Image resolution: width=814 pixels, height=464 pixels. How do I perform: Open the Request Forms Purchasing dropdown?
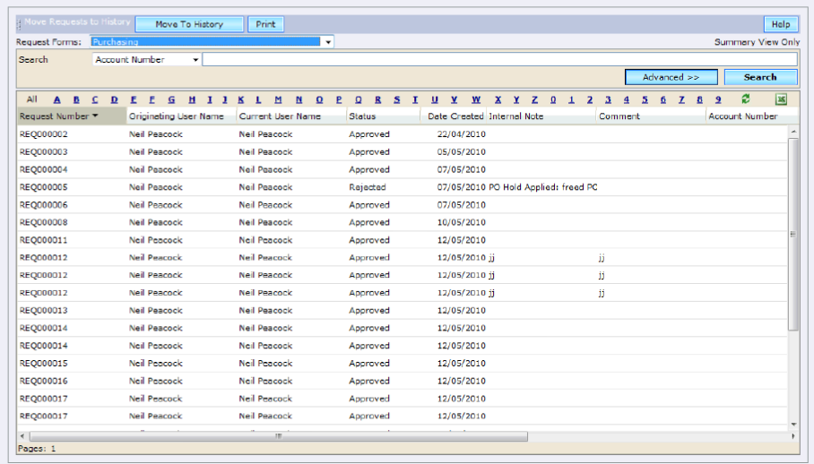[328, 42]
